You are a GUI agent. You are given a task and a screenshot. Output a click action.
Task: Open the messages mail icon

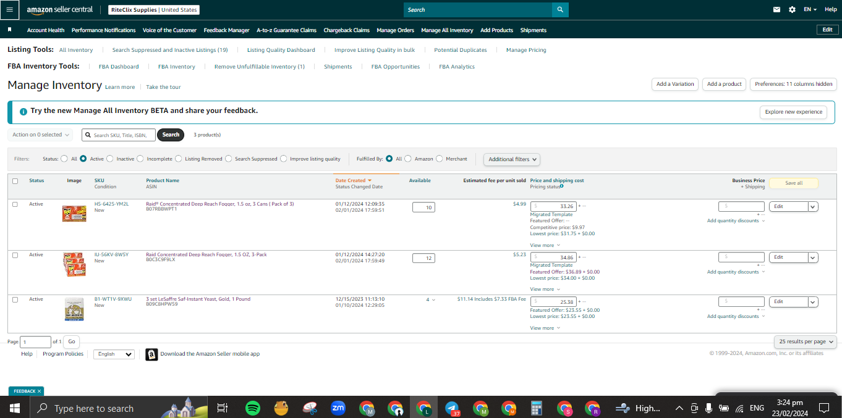[x=776, y=10]
